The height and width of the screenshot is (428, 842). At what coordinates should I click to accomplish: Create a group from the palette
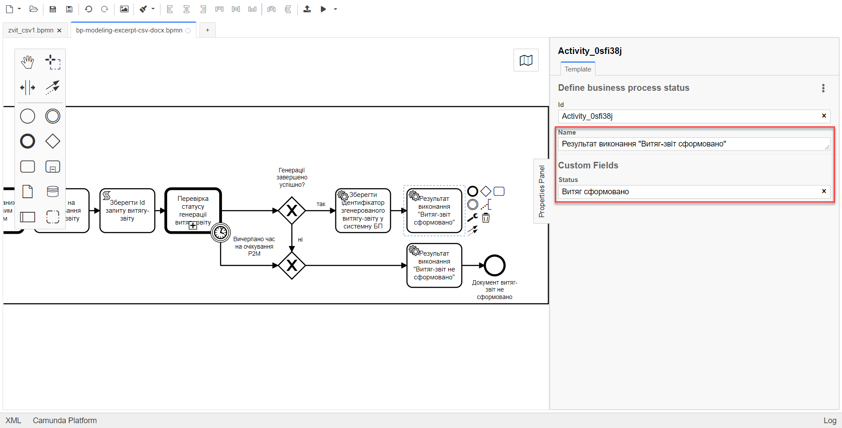click(53, 217)
